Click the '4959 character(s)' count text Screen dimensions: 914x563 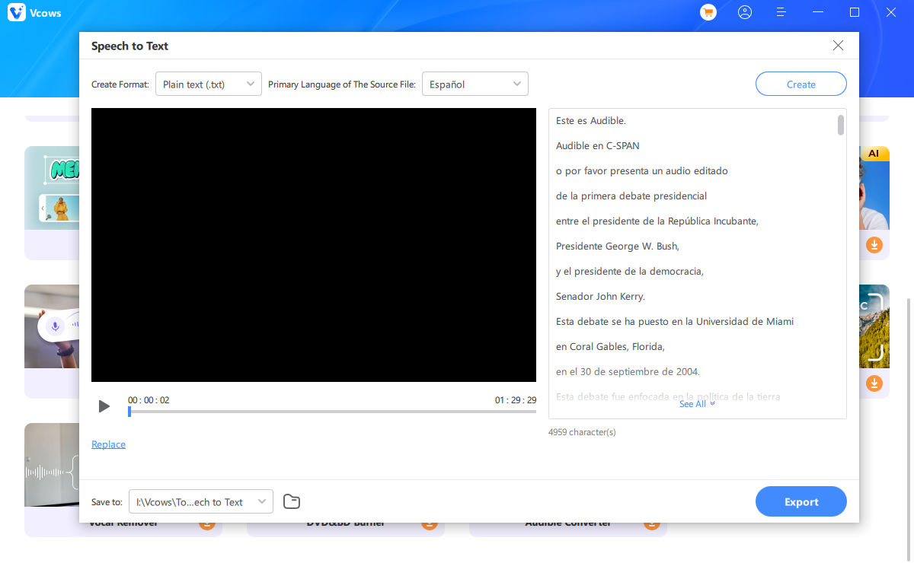(582, 432)
